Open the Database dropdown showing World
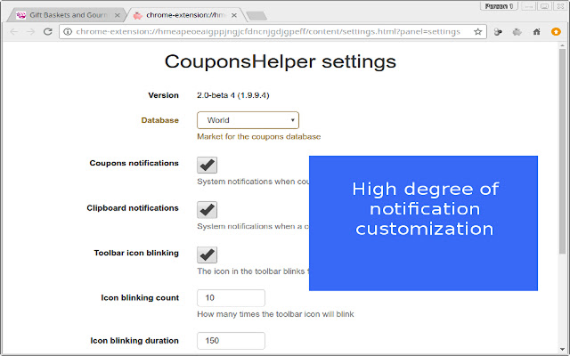 tap(248, 120)
